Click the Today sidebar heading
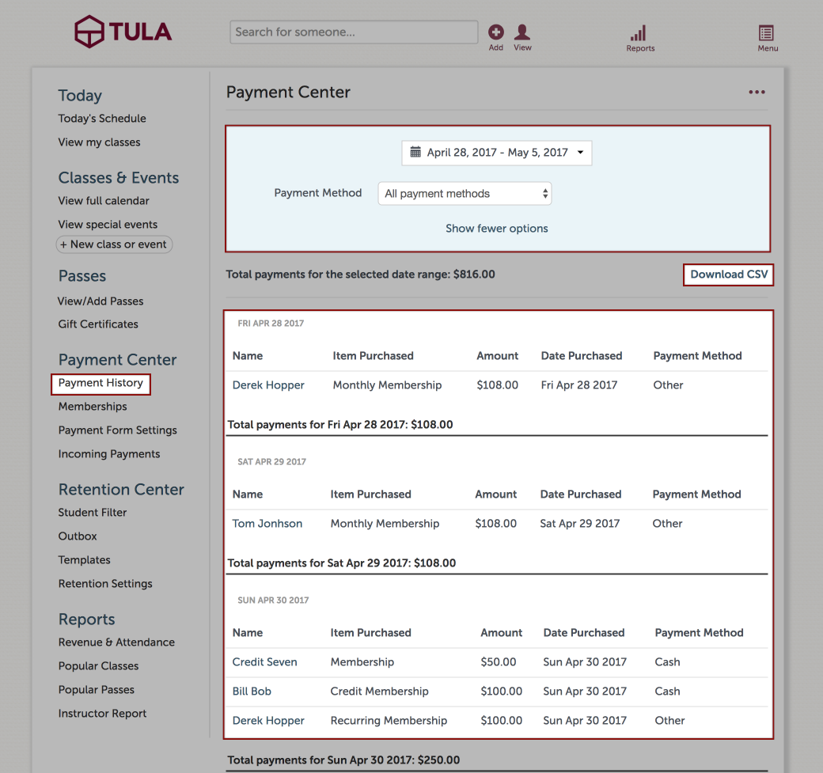 click(80, 96)
